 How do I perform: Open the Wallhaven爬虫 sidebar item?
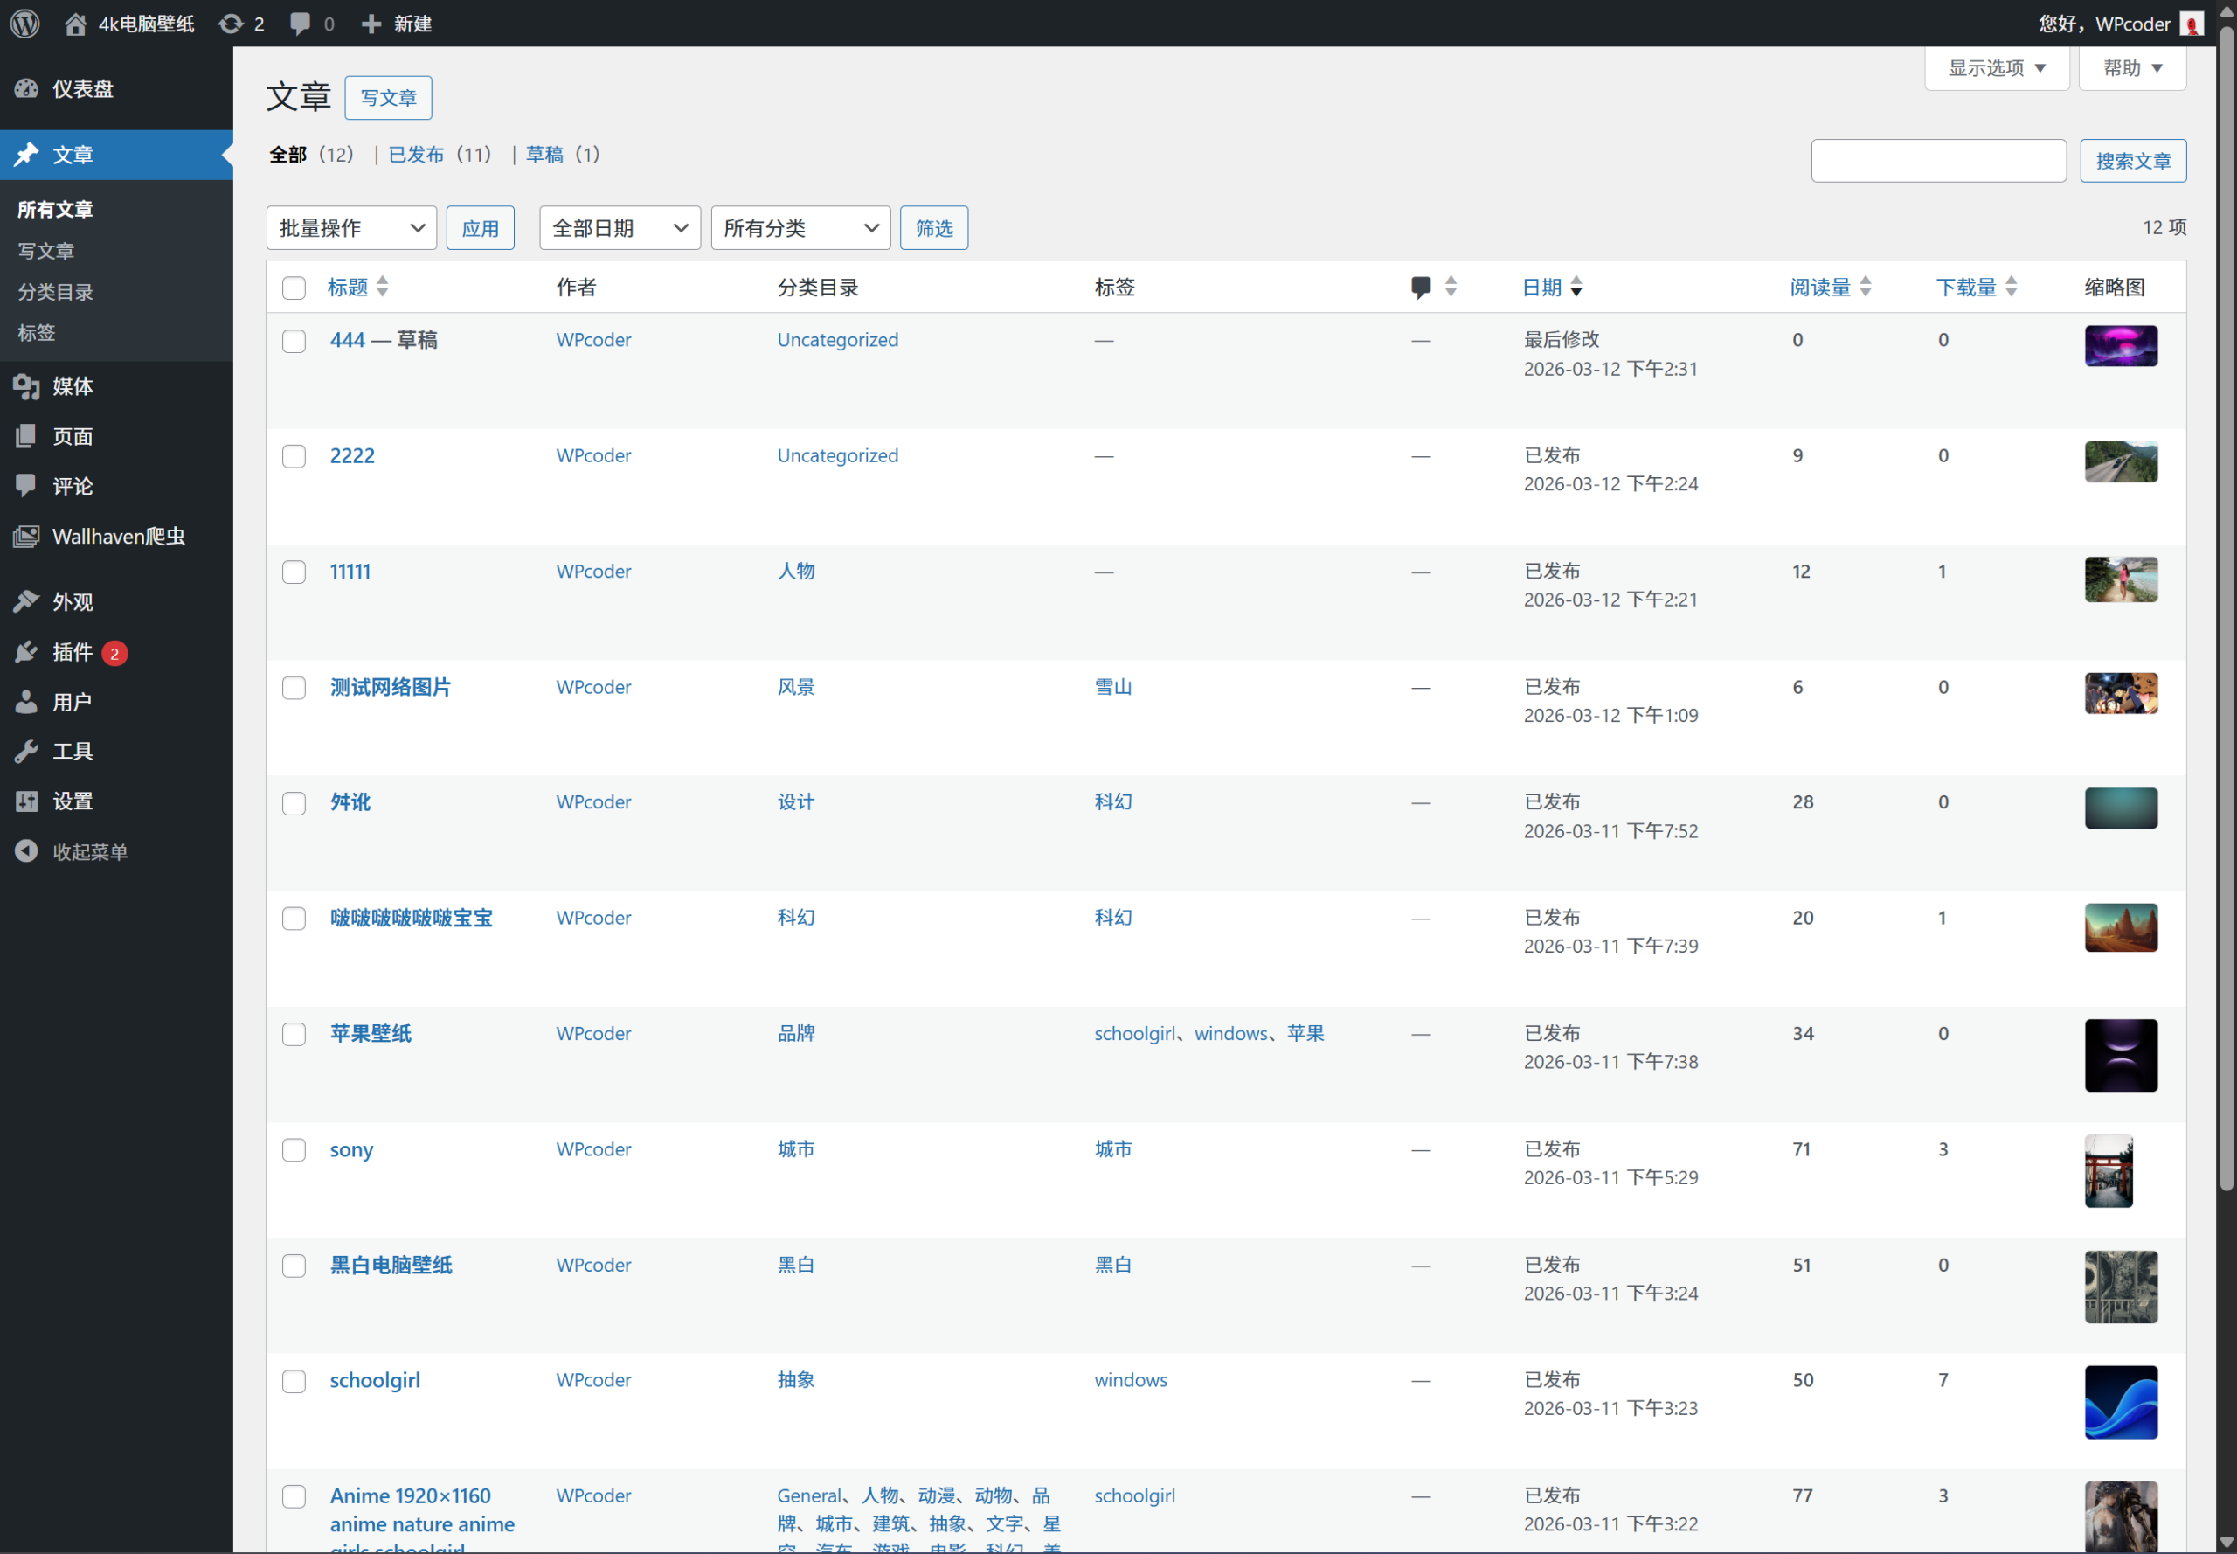coord(117,537)
